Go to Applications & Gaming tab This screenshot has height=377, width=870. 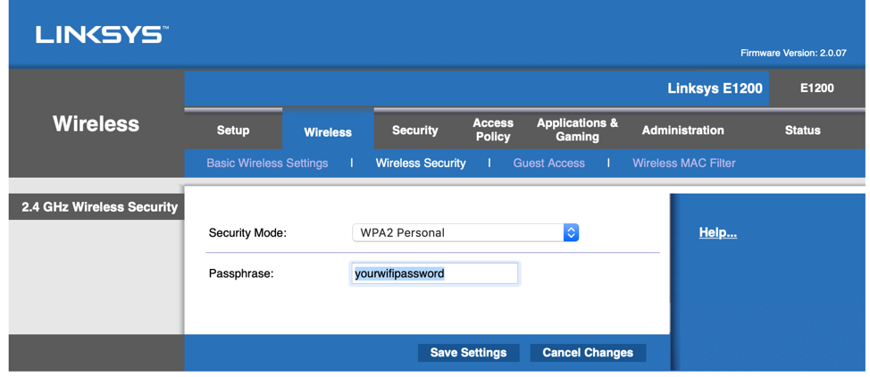577,130
